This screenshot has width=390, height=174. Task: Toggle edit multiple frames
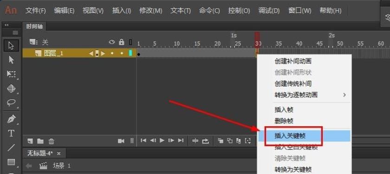[239, 141]
